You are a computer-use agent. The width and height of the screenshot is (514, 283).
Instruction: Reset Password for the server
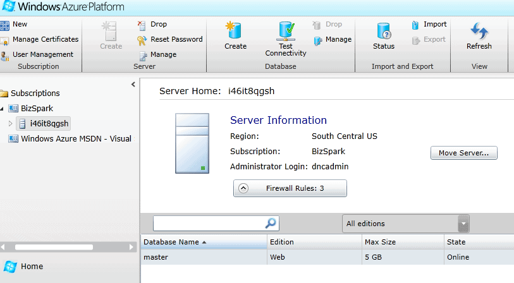[x=169, y=39]
